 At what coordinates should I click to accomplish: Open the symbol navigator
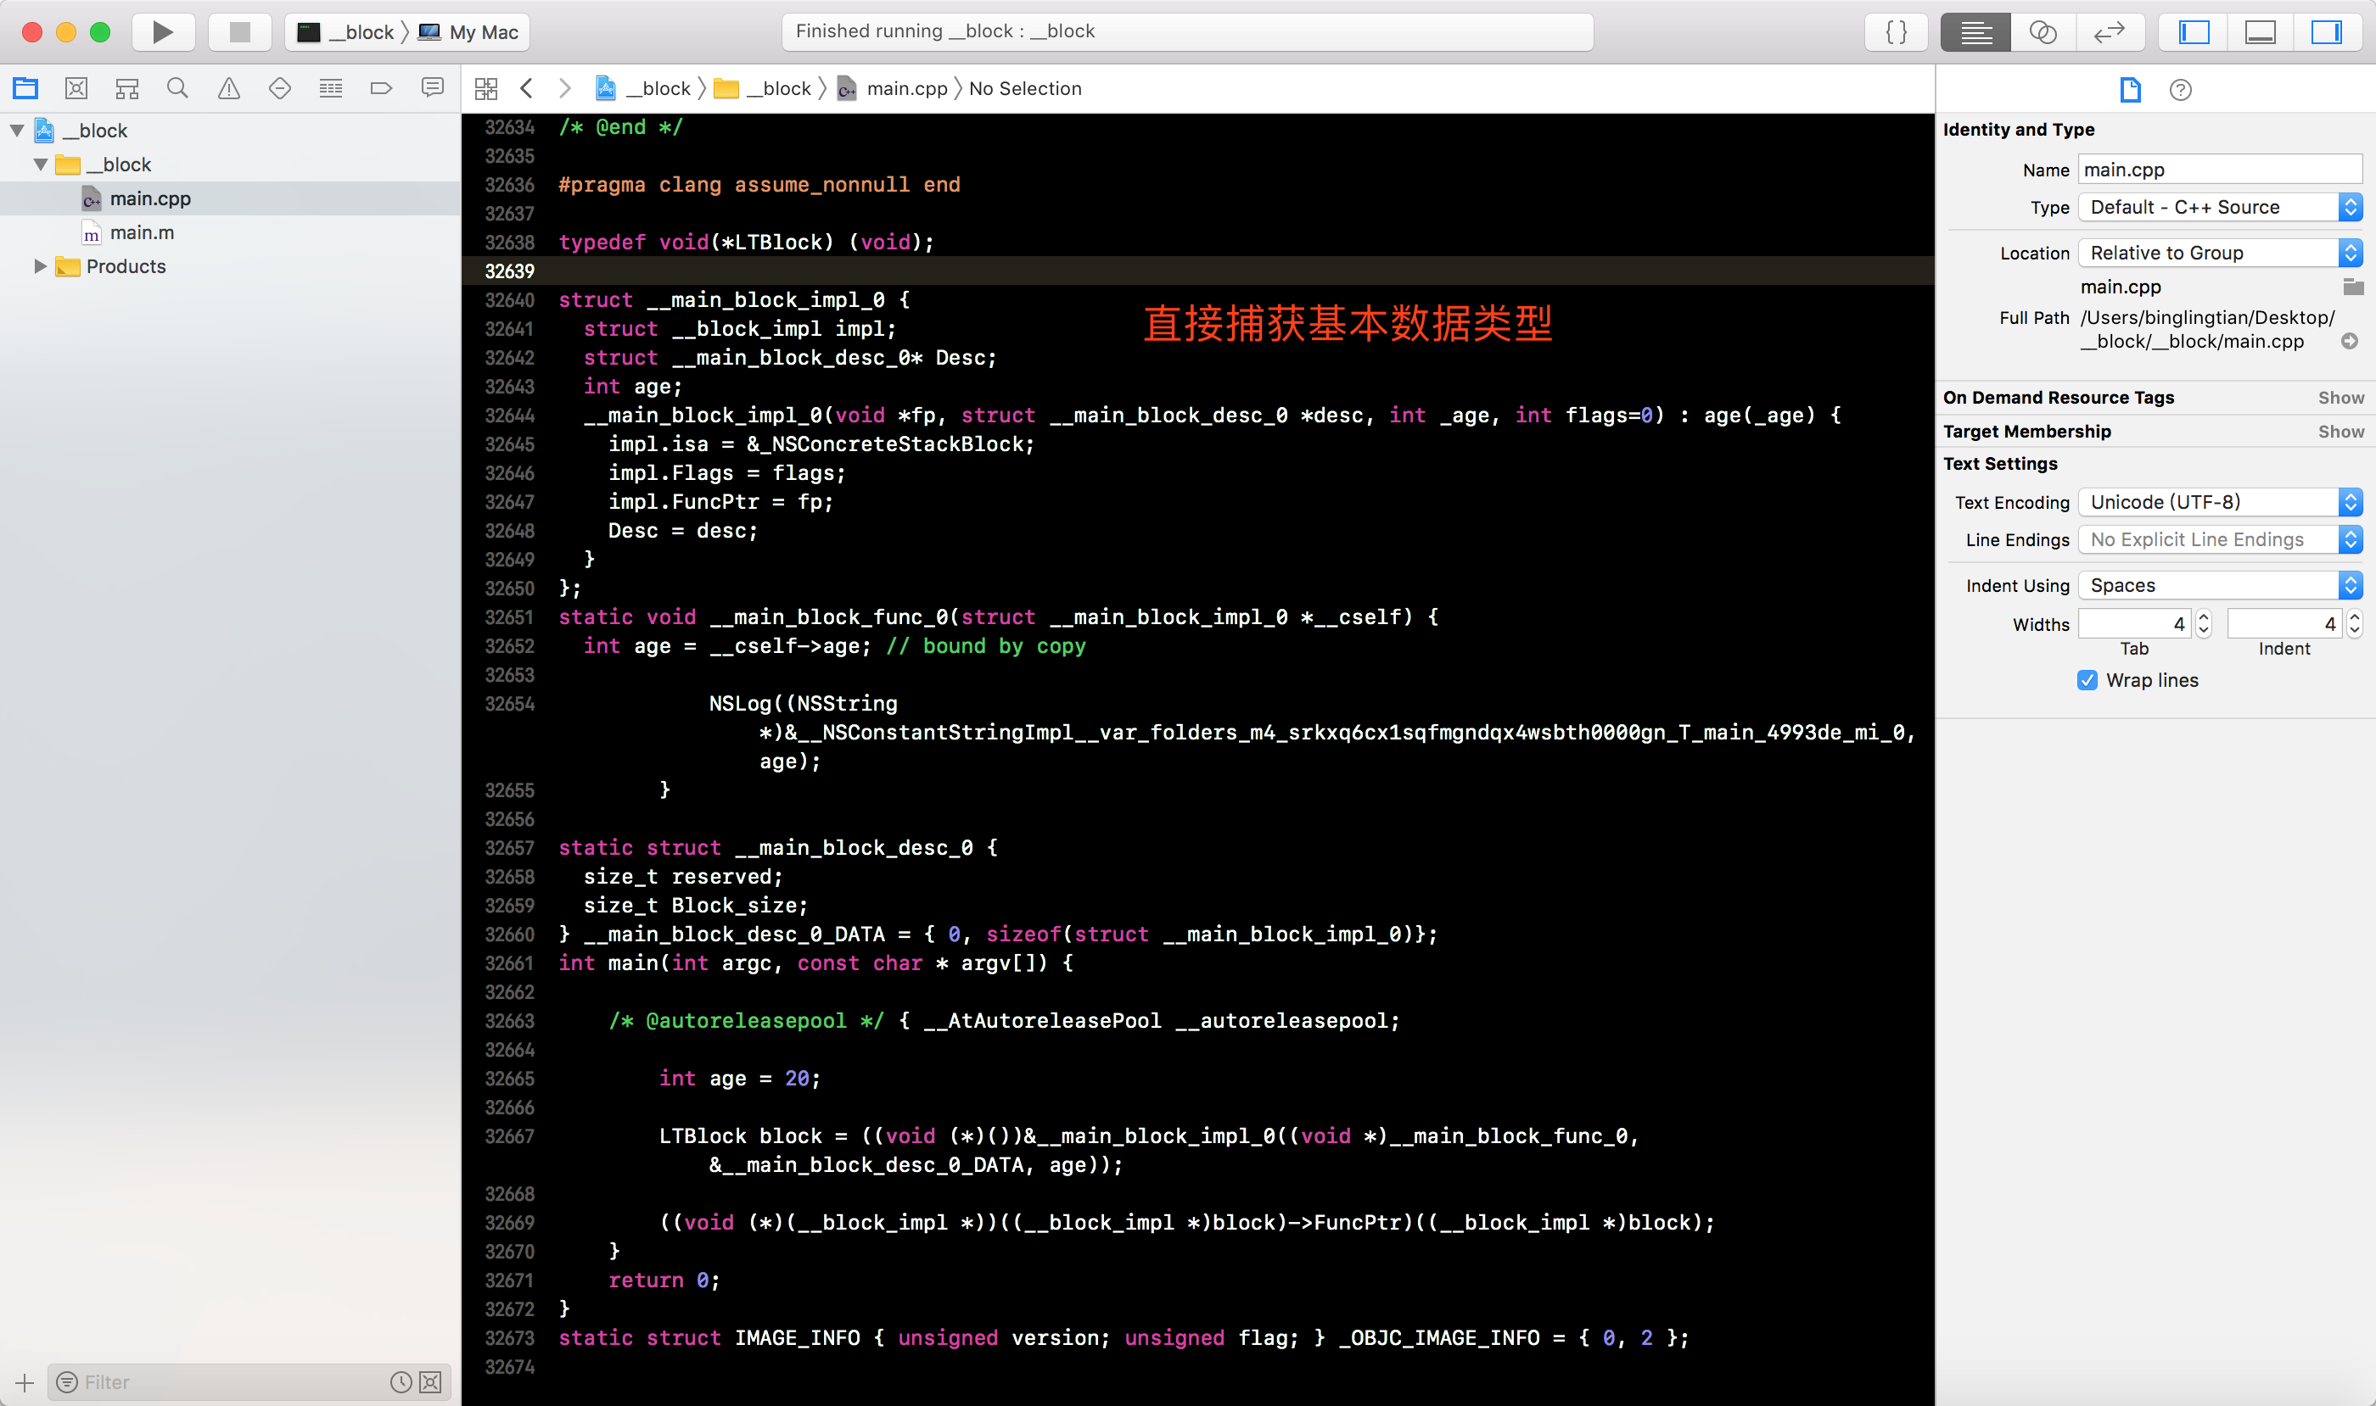(x=127, y=88)
